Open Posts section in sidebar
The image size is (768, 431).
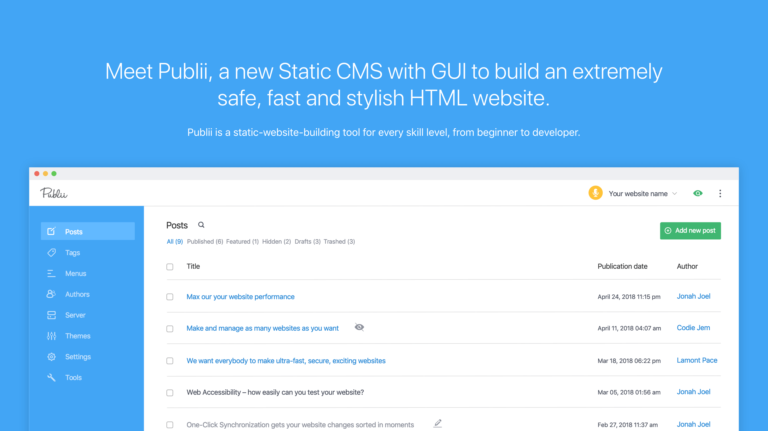88,231
